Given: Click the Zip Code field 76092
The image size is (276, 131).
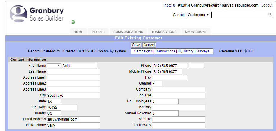Looking at the screenshot, I should pyautogui.click(x=62, y=107).
